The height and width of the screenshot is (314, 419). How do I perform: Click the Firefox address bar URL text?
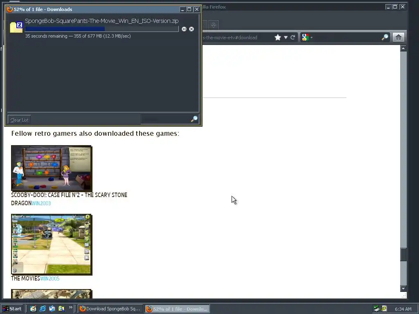coord(230,38)
